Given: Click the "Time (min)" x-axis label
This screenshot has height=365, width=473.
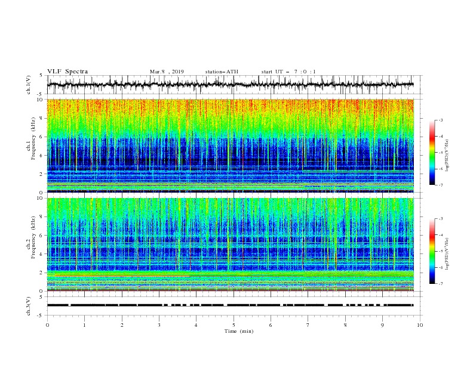Looking at the screenshot, I should pyautogui.click(x=239, y=331).
